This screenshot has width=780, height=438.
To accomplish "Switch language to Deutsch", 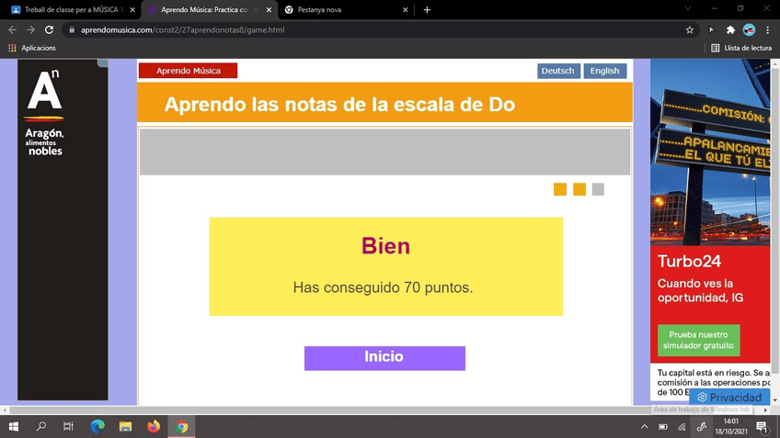I will (557, 71).
